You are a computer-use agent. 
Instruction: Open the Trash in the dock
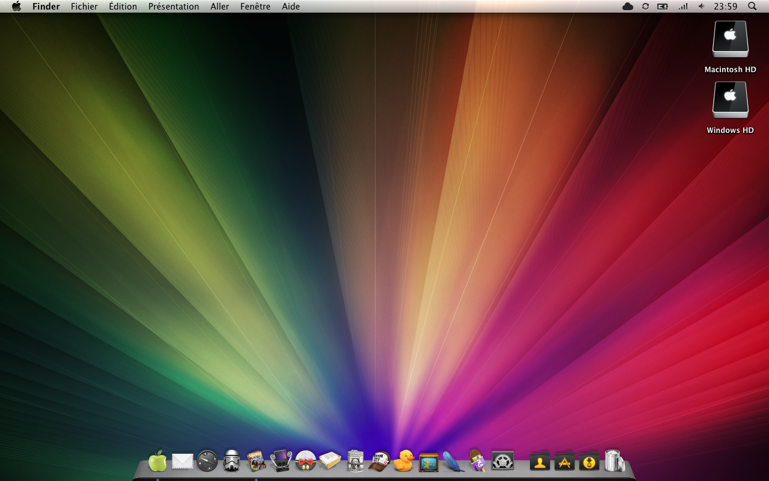614,461
